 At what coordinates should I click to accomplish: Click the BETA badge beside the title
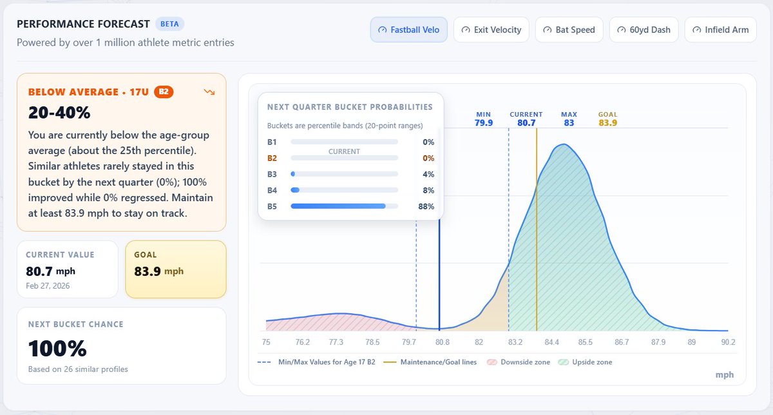[x=170, y=24]
